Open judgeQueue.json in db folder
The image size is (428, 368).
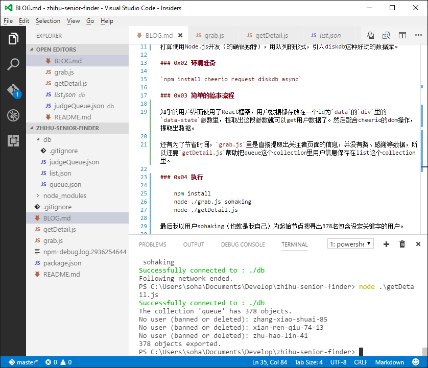[78, 162]
